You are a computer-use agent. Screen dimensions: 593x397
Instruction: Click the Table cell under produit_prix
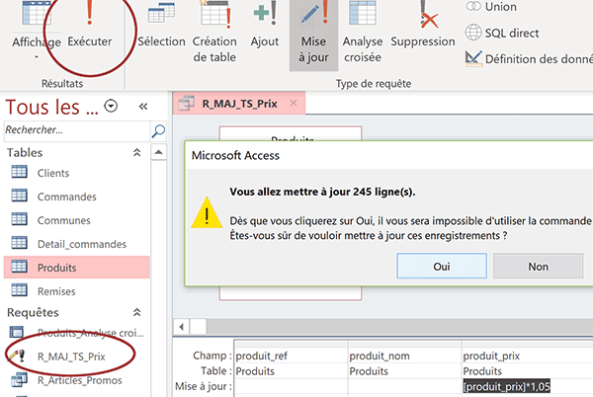pos(528,371)
